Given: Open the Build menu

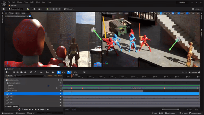Looking at the screenshot, I should 32,2.
